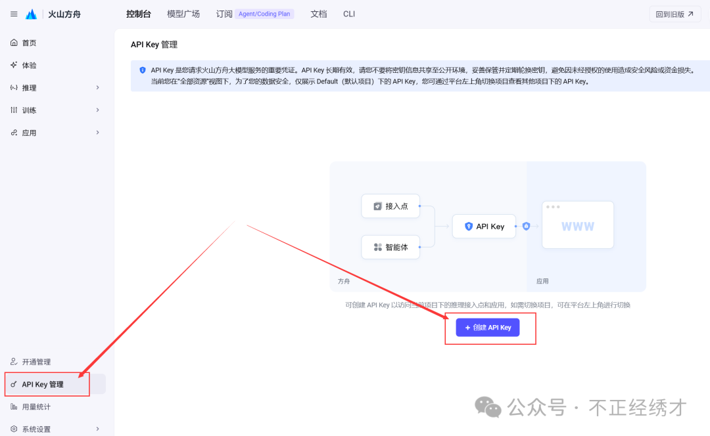
Task: Expand the 应用 submenu chevron
Action: pos(97,133)
